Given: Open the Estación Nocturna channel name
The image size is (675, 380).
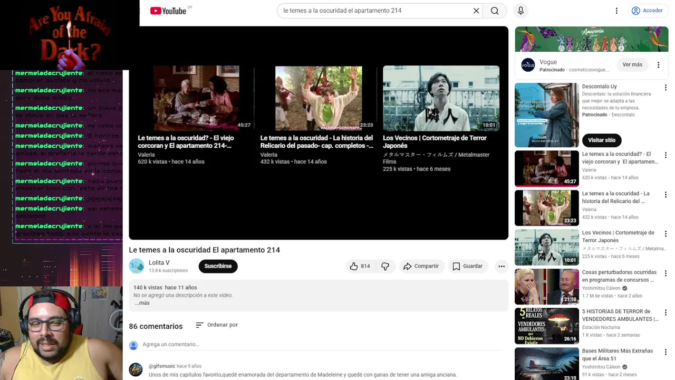Looking at the screenshot, I should pos(601,327).
